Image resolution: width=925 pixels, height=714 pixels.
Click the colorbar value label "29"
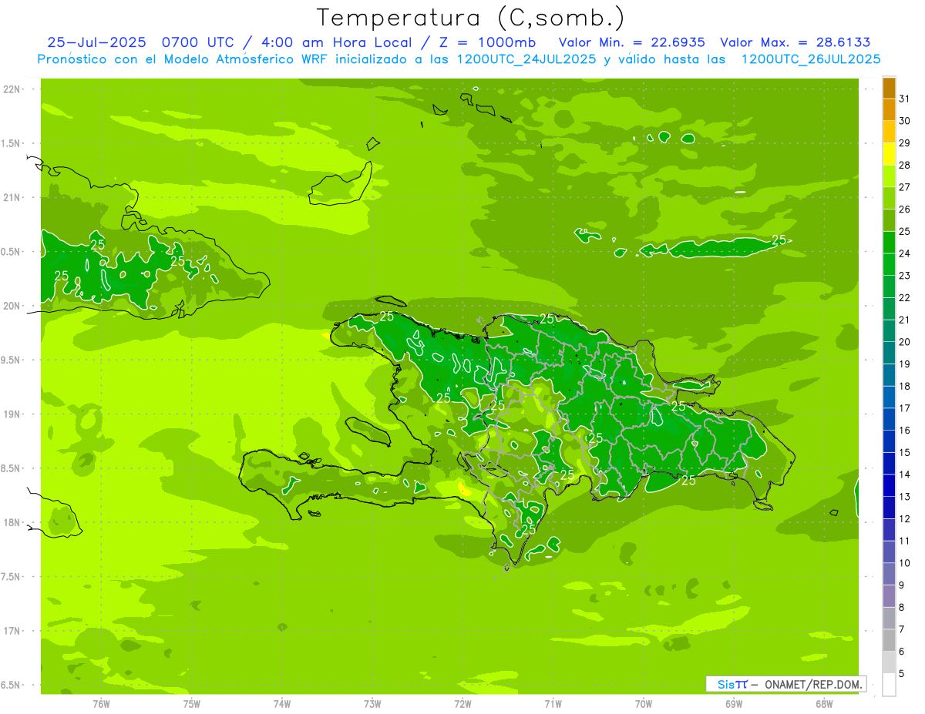pyautogui.click(x=905, y=143)
